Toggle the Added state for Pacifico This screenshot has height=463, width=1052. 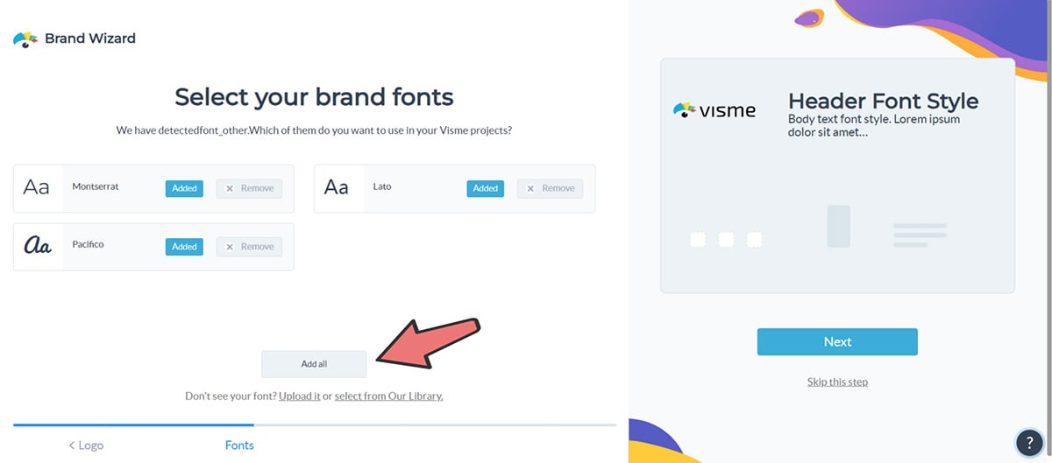pyautogui.click(x=184, y=247)
